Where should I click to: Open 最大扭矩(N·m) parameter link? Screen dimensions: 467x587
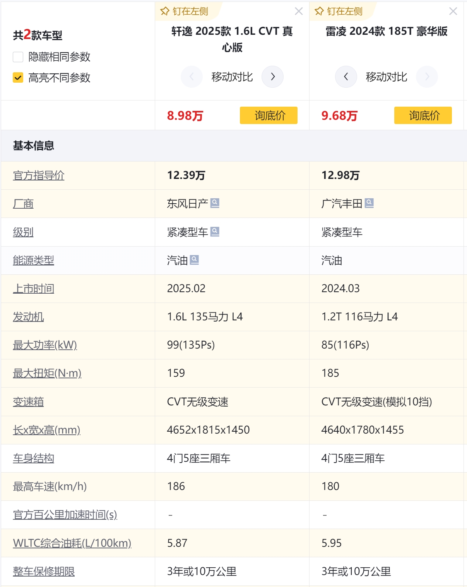(47, 373)
